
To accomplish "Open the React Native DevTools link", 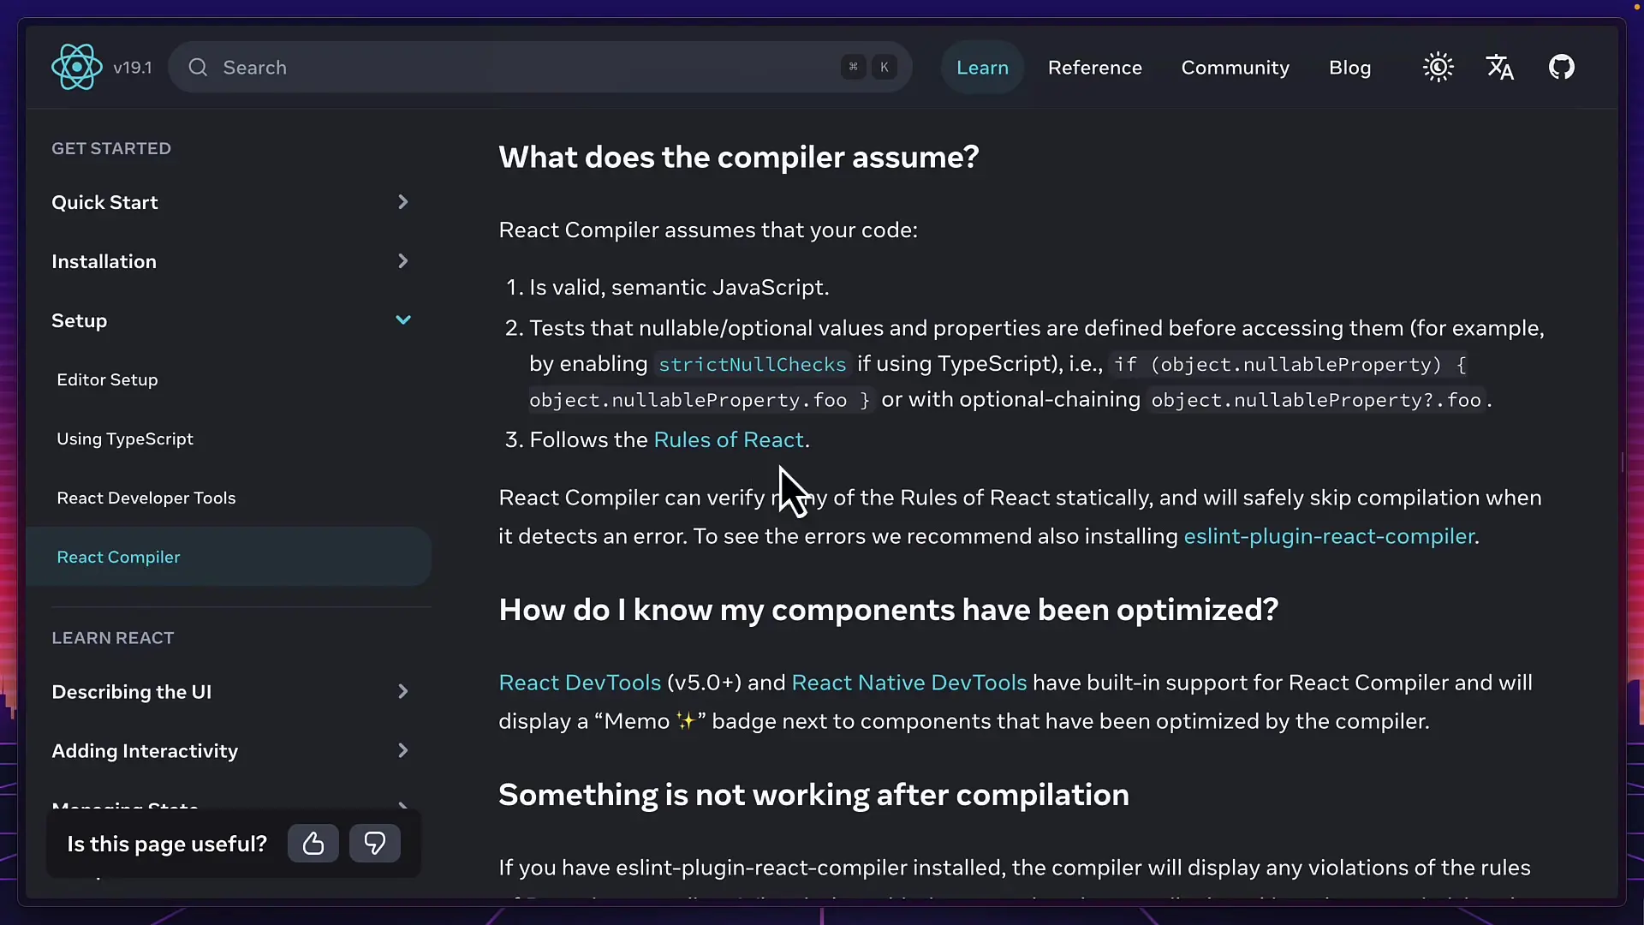I will coord(908,683).
